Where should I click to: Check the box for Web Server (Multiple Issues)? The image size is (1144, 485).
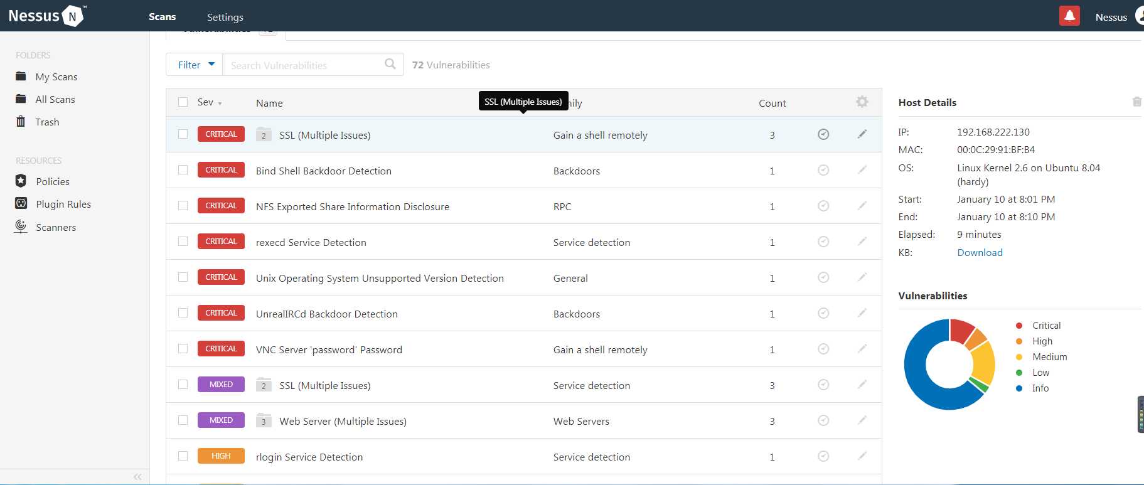tap(183, 420)
